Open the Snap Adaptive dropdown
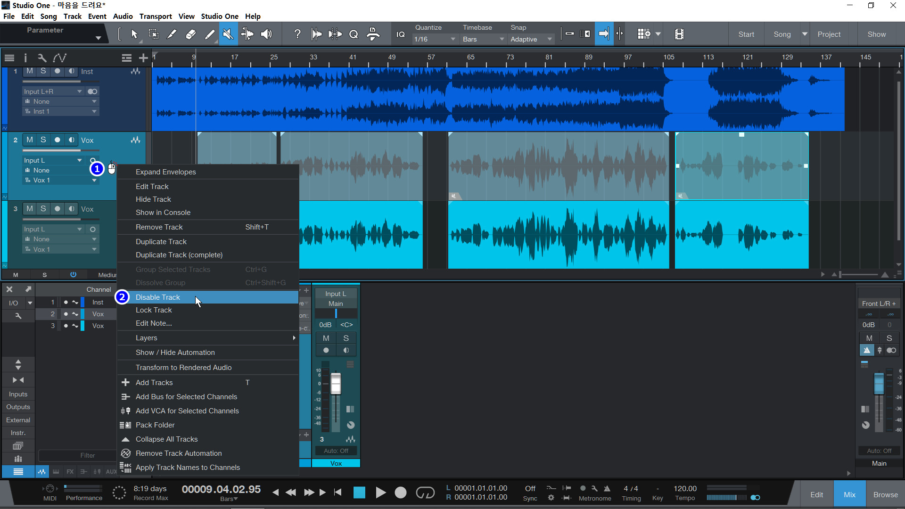Viewport: 905px width, 509px height. [x=530, y=39]
